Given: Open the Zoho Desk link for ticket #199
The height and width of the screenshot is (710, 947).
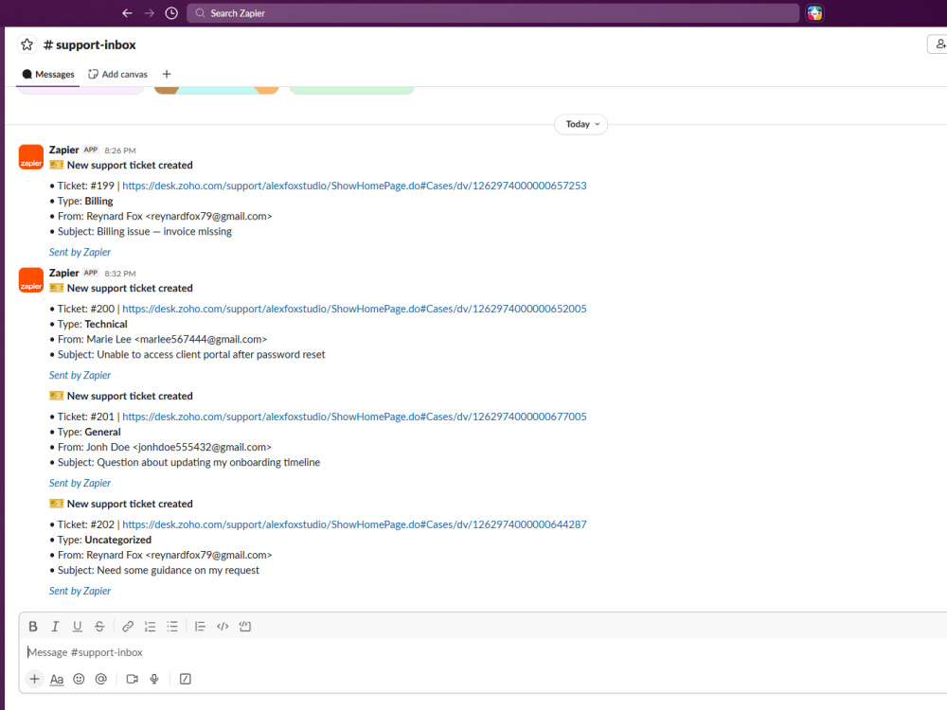Looking at the screenshot, I should [354, 186].
